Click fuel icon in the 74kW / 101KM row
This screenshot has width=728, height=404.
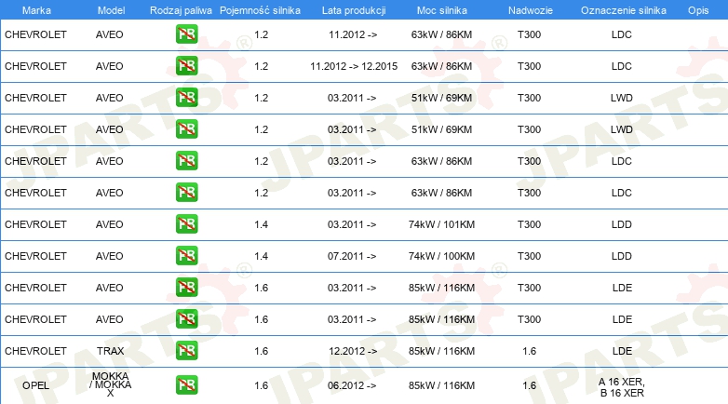pyautogui.click(x=186, y=224)
